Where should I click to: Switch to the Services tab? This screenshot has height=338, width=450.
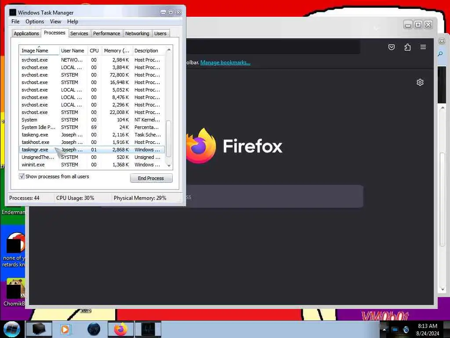pos(79,33)
